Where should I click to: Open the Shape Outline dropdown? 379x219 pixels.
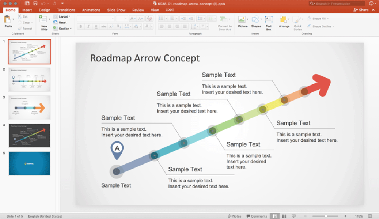(321, 26)
